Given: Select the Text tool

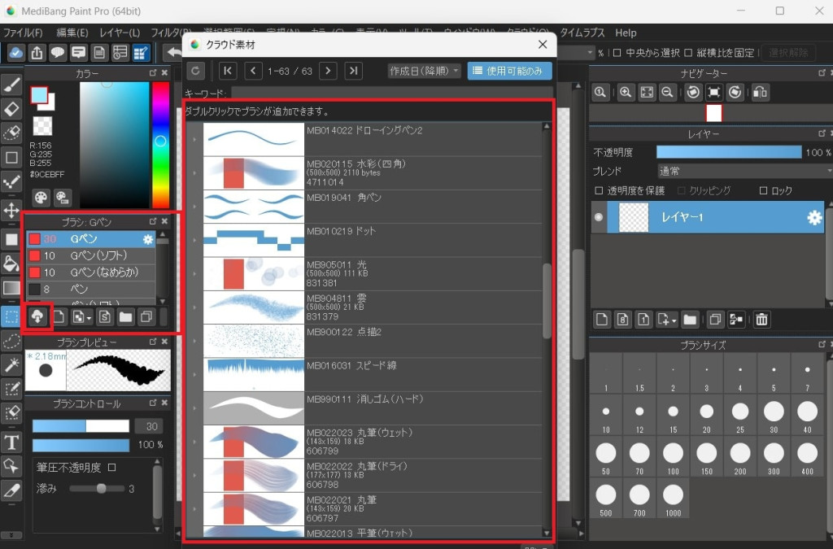Looking at the screenshot, I should point(11,442).
